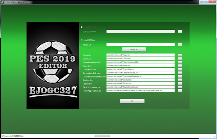Click the Player.bin label

(87, 55)
